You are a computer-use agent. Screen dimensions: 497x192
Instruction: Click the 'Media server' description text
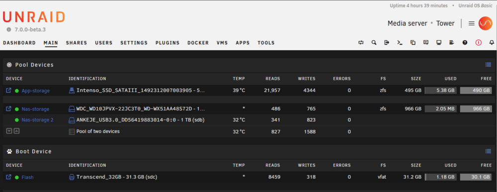click(x=408, y=23)
